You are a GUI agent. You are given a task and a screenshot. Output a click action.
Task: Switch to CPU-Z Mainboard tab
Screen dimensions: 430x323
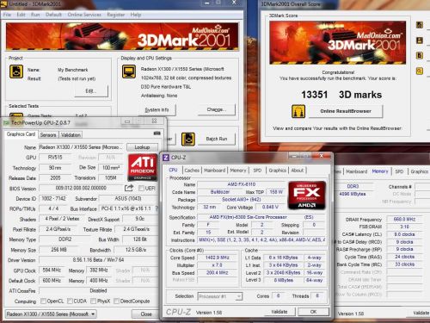pyautogui.click(x=214, y=171)
